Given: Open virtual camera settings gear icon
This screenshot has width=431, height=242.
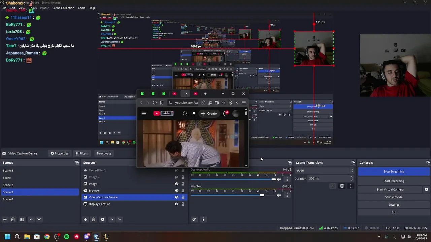Looking at the screenshot, I should tap(426, 189).
